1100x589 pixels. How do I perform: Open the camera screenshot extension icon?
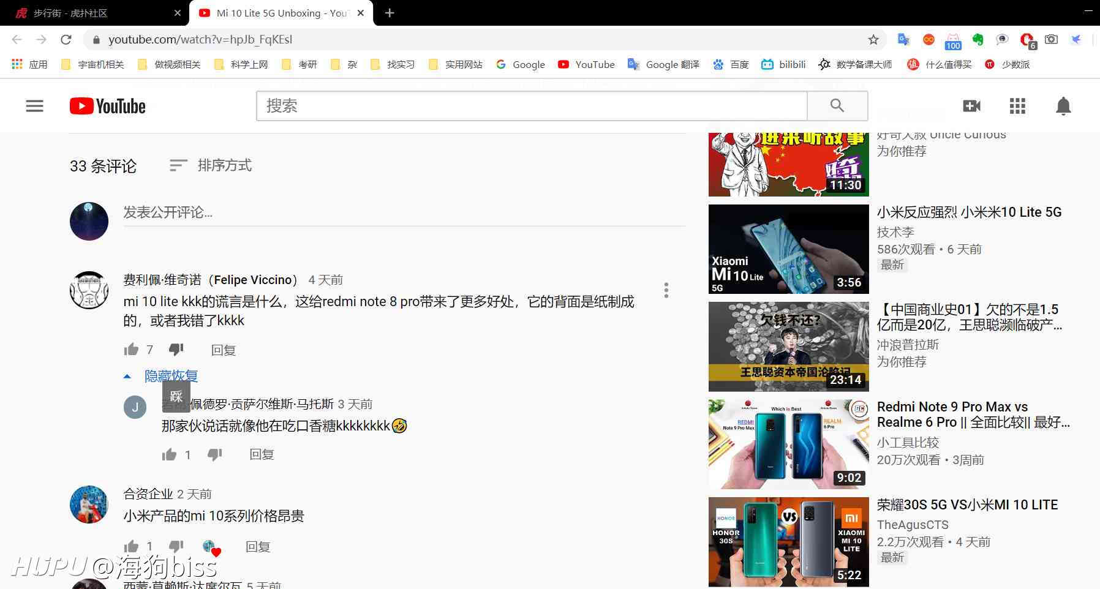[x=1051, y=39]
